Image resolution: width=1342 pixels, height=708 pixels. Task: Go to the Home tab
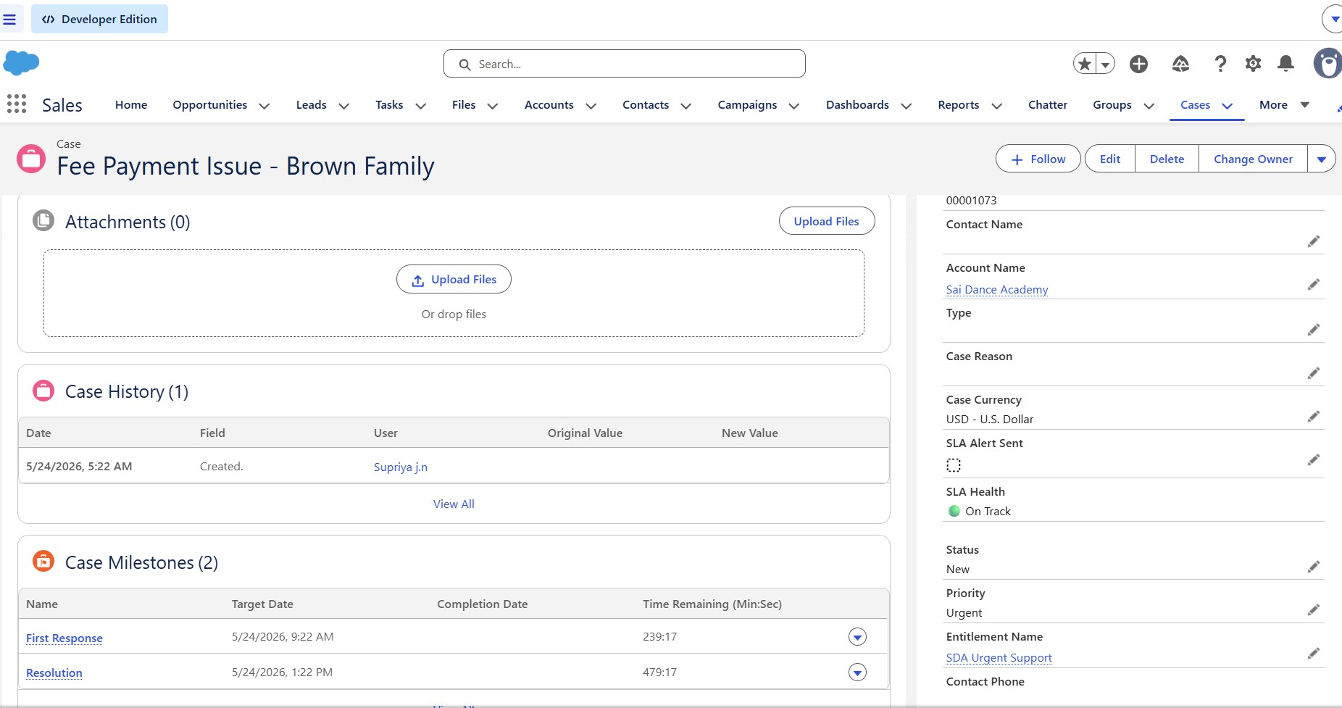[x=131, y=104]
